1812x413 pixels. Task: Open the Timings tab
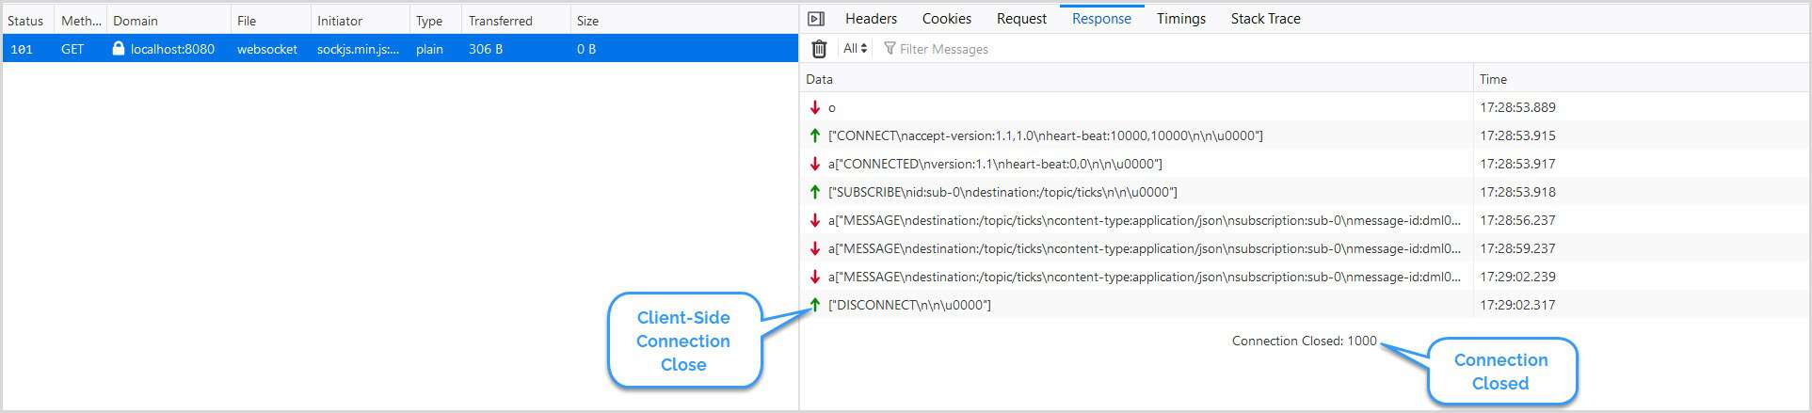point(1180,19)
